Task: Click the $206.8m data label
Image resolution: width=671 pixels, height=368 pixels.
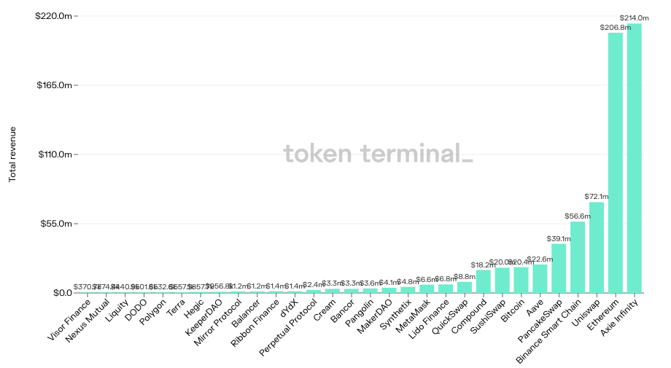Action: tap(615, 27)
